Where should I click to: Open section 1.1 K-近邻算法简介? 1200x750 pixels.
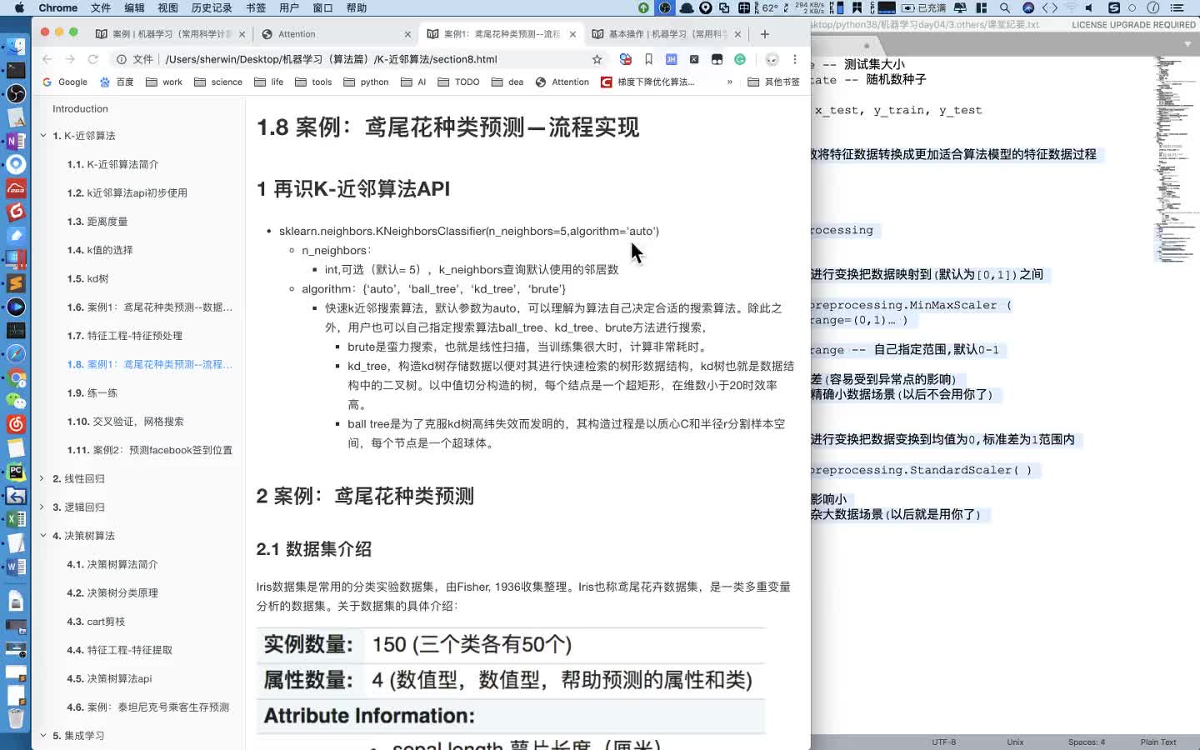[112, 164]
